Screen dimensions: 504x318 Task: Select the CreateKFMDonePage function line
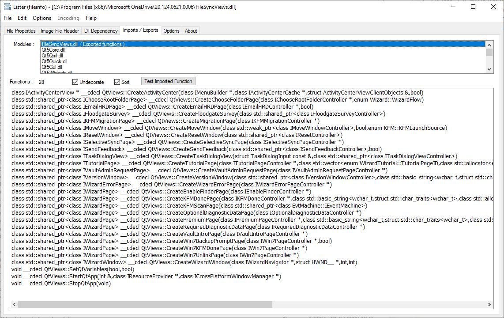tap(252, 199)
